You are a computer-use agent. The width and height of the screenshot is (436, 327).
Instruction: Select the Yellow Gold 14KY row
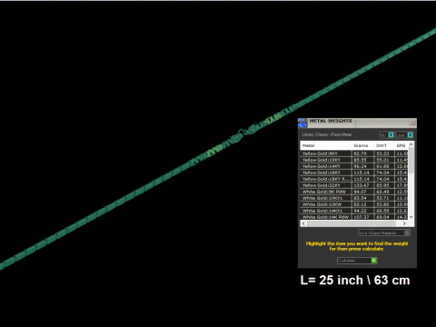pos(354,166)
